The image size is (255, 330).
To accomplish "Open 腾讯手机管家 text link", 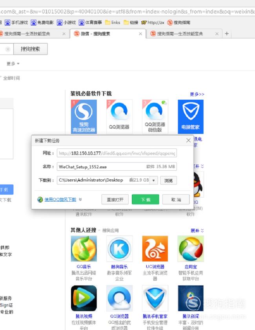I will pos(155,316).
